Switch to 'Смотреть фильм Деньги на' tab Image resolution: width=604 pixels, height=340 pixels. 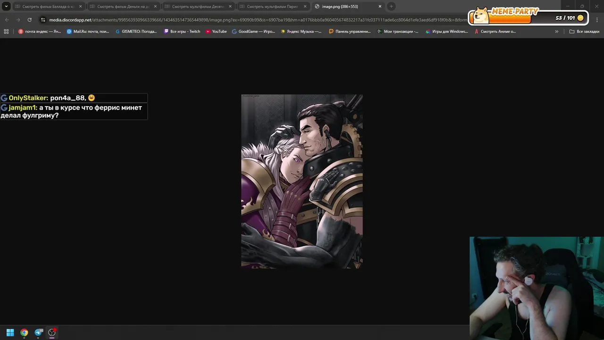click(123, 7)
